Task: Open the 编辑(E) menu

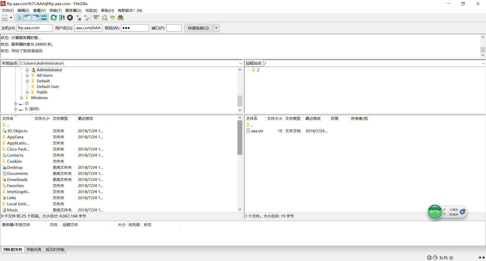Action: pos(24,10)
